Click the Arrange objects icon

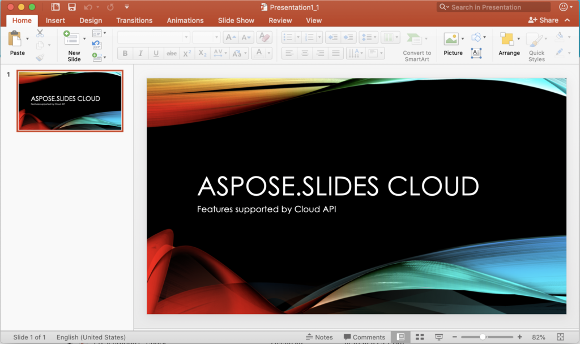[x=507, y=39]
